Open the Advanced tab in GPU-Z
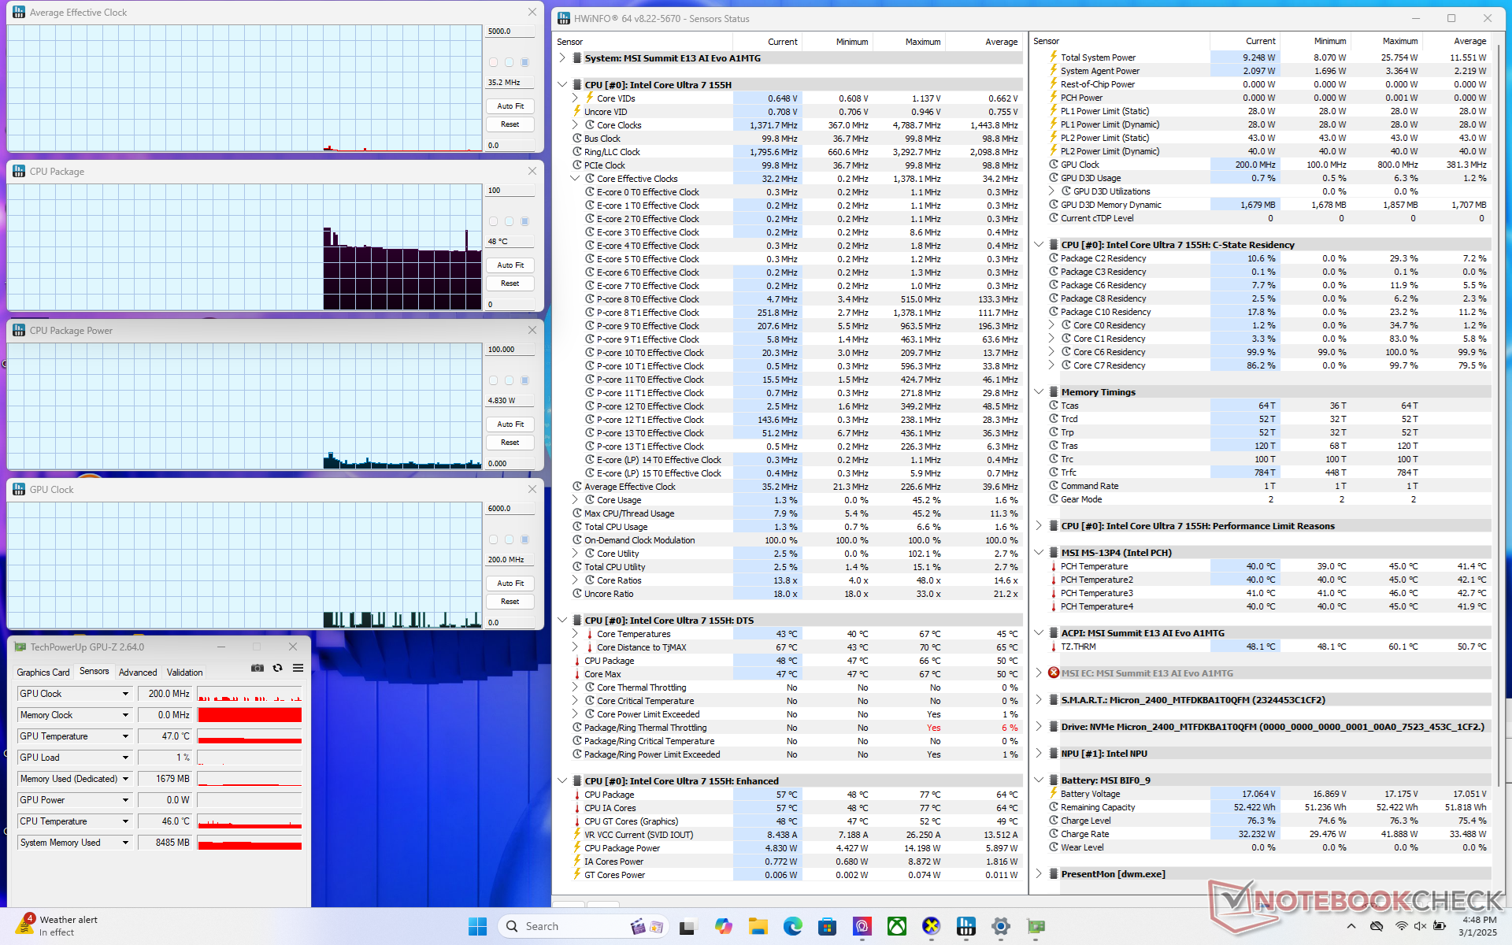The height and width of the screenshot is (945, 1512). [138, 673]
